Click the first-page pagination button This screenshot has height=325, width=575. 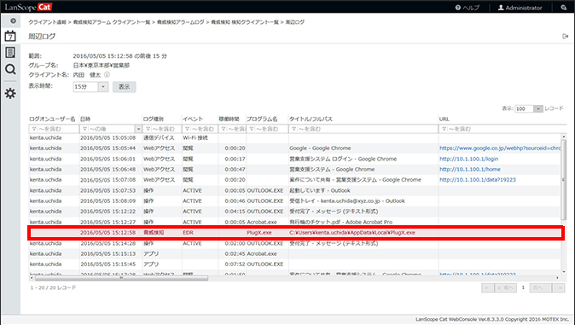487,288
